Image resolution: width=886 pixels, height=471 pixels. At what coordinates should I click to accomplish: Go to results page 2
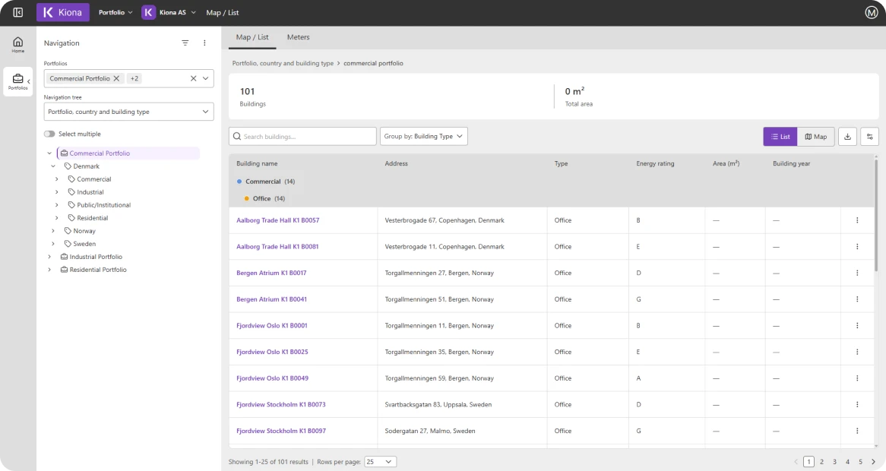coord(821,462)
